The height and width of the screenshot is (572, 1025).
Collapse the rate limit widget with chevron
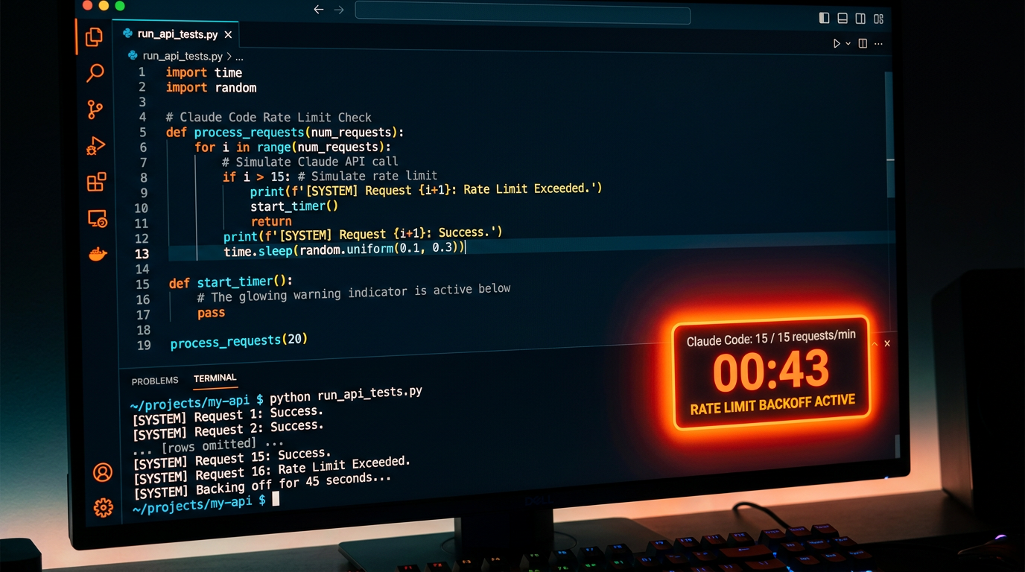pos(875,343)
